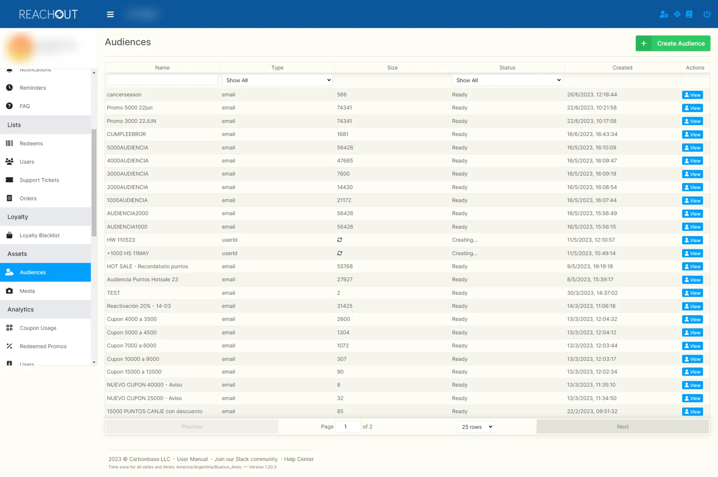Open the Help Center link
The height and width of the screenshot is (477, 718).
(299, 459)
